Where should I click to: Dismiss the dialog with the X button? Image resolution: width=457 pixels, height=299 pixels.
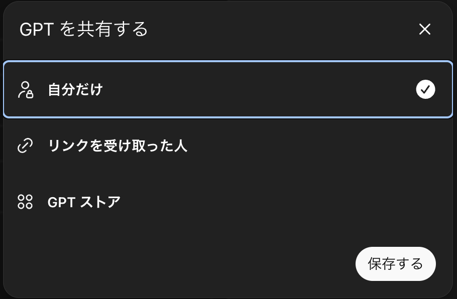tap(424, 29)
